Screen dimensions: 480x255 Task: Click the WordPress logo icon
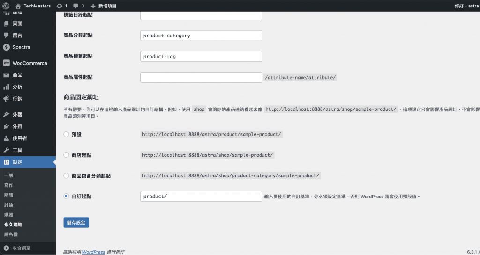pyautogui.click(x=6, y=6)
